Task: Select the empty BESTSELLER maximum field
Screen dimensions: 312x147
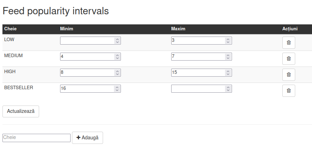Action: (201, 89)
